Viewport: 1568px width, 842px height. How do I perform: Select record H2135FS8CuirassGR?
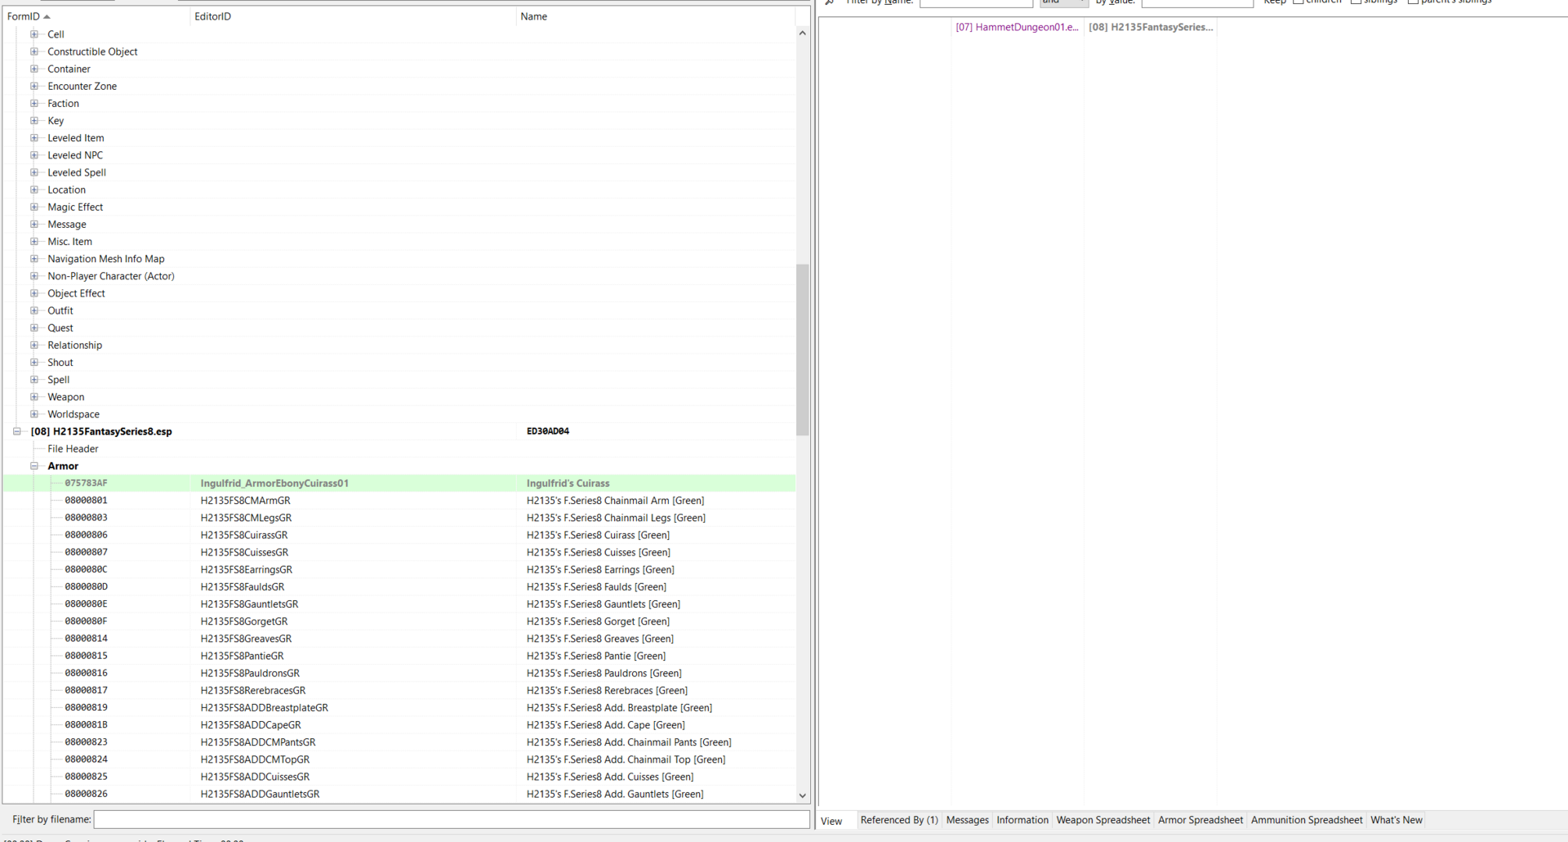tap(399, 535)
